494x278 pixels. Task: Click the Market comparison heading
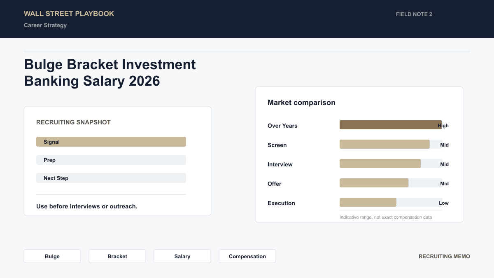coord(301,103)
